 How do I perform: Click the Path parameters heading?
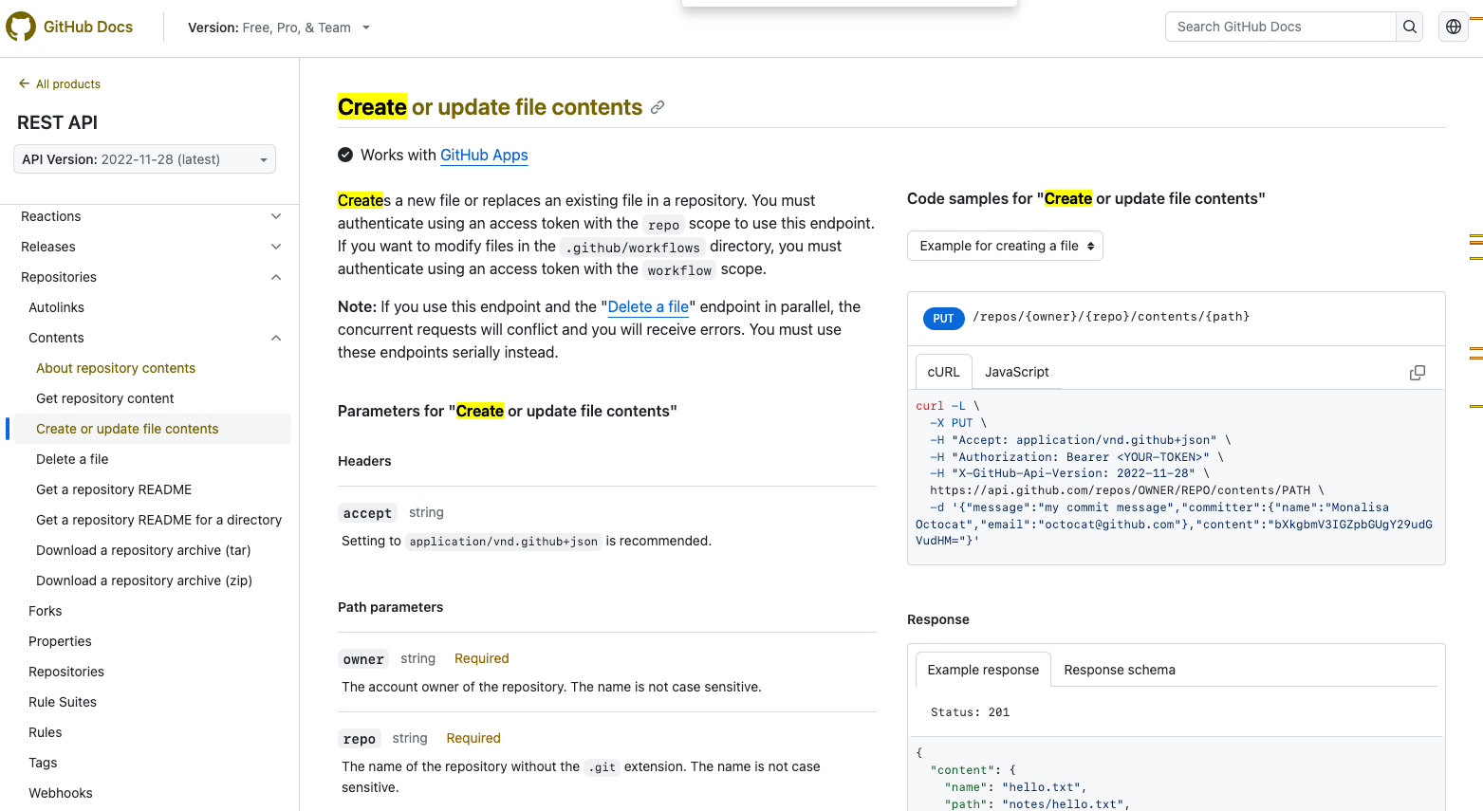(390, 607)
